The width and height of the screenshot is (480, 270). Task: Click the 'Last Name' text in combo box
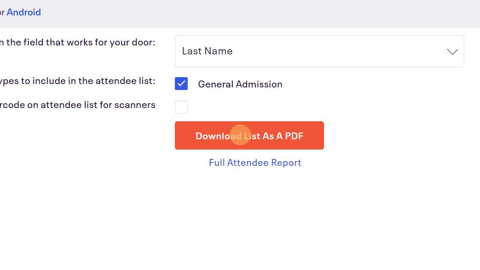pyautogui.click(x=207, y=51)
